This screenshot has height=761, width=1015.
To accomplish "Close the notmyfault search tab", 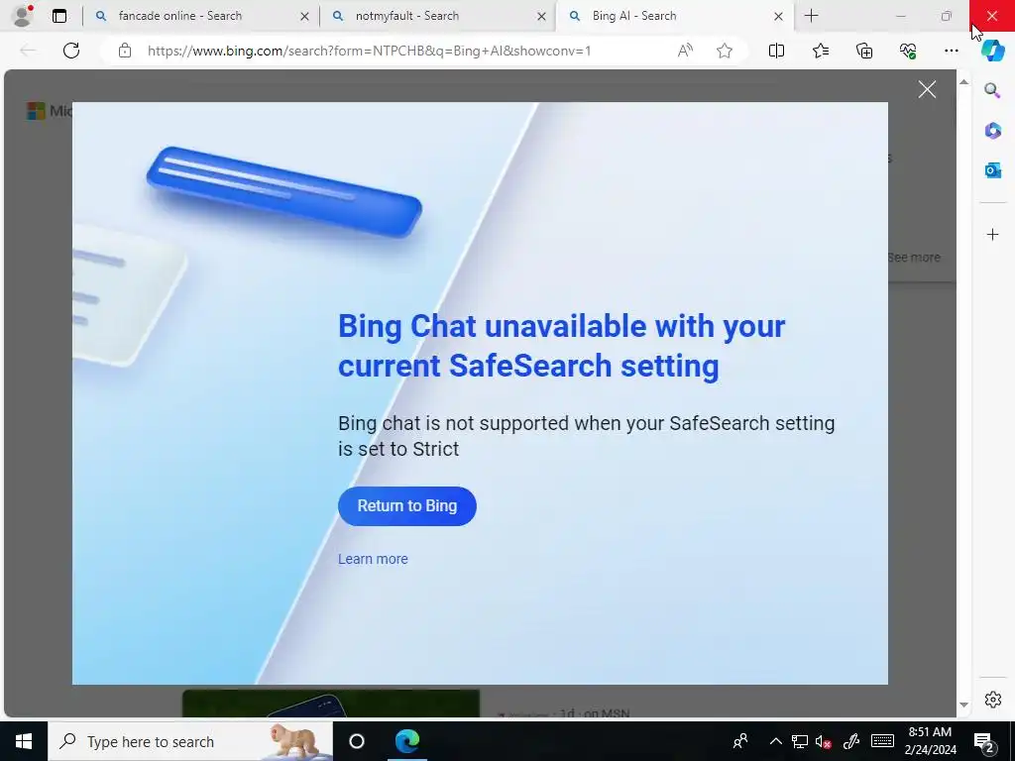I will 541,16.
